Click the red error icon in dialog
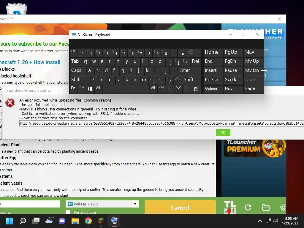304x228 pixels. (x=10, y=103)
